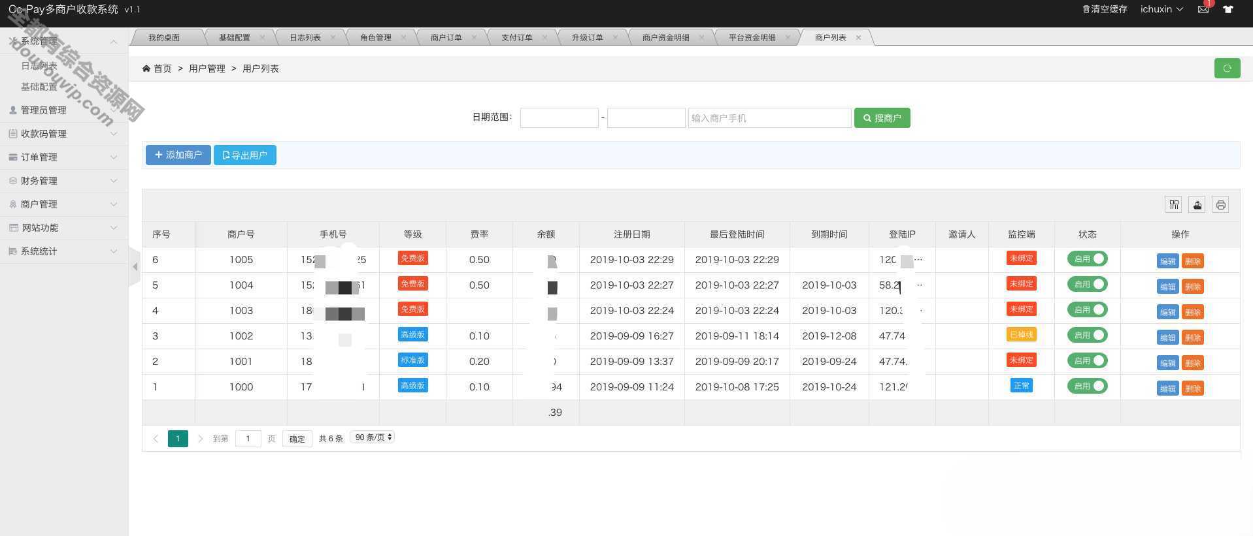
Task: Click the 用户管理 breadcrumb link
Action: (207, 69)
